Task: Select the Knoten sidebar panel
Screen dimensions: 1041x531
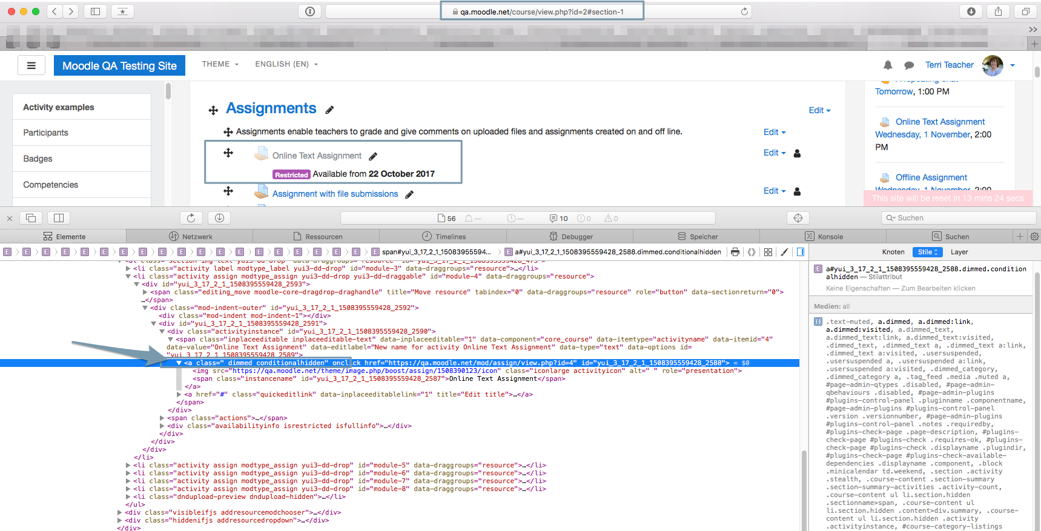Action: (893, 252)
